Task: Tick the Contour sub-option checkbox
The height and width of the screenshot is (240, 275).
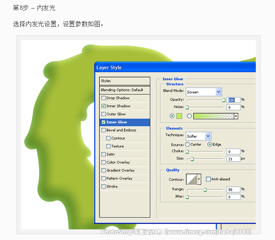Action: [x=108, y=138]
